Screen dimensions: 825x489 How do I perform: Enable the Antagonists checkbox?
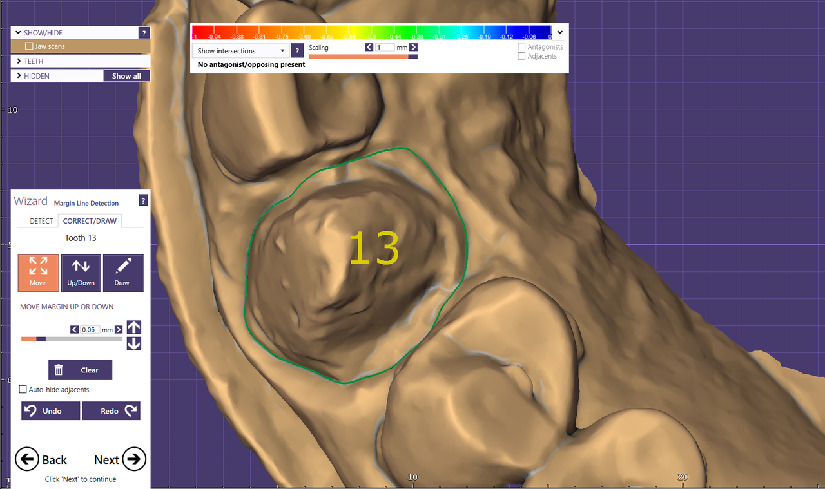(x=520, y=46)
